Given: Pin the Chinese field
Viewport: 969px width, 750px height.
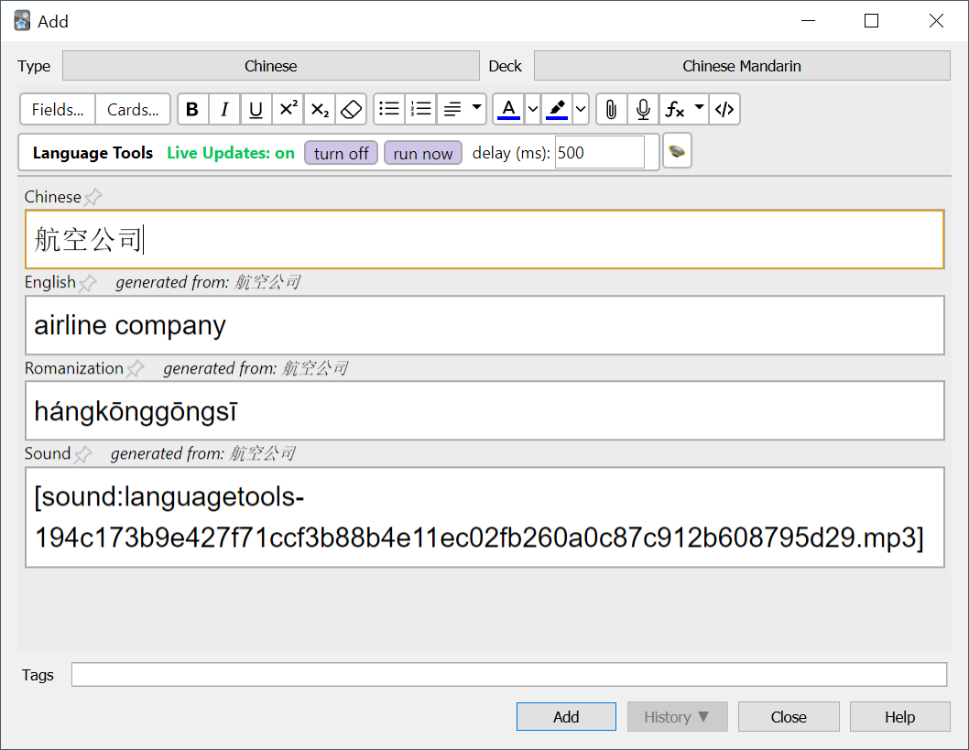Looking at the screenshot, I should [x=93, y=197].
